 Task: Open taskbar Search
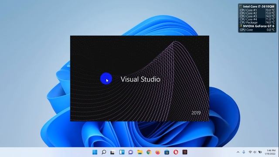coord(104,152)
